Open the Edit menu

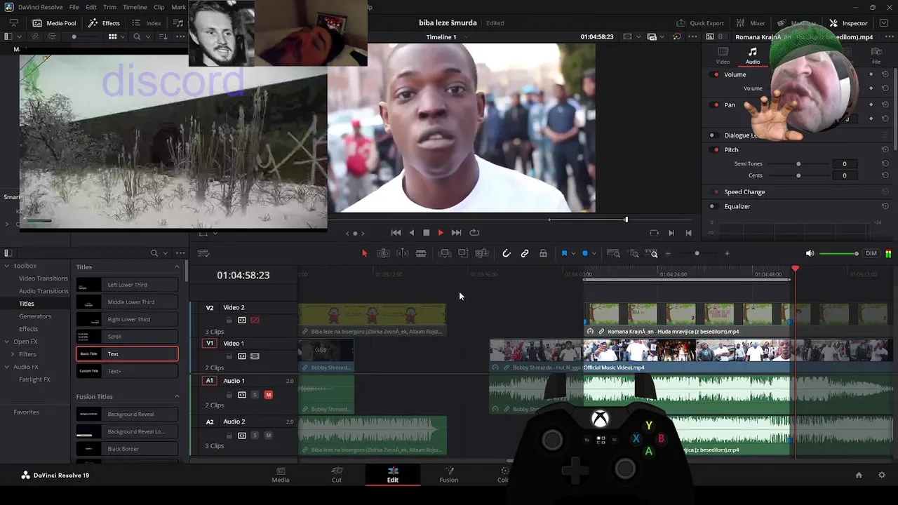coord(91,7)
